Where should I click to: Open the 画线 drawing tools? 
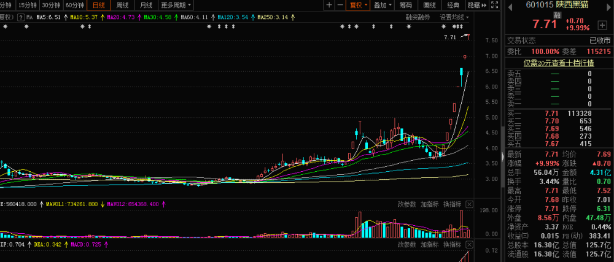pyautogui.click(x=430, y=5)
